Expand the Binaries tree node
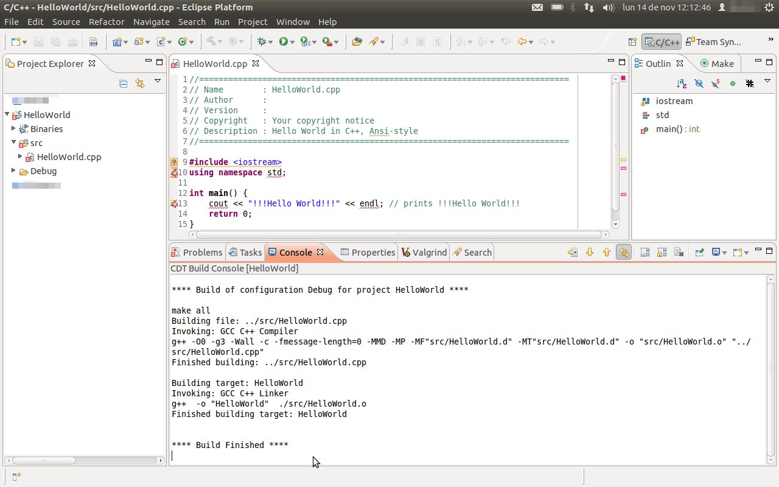The height and width of the screenshot is (487, 779). coord(13,128)
